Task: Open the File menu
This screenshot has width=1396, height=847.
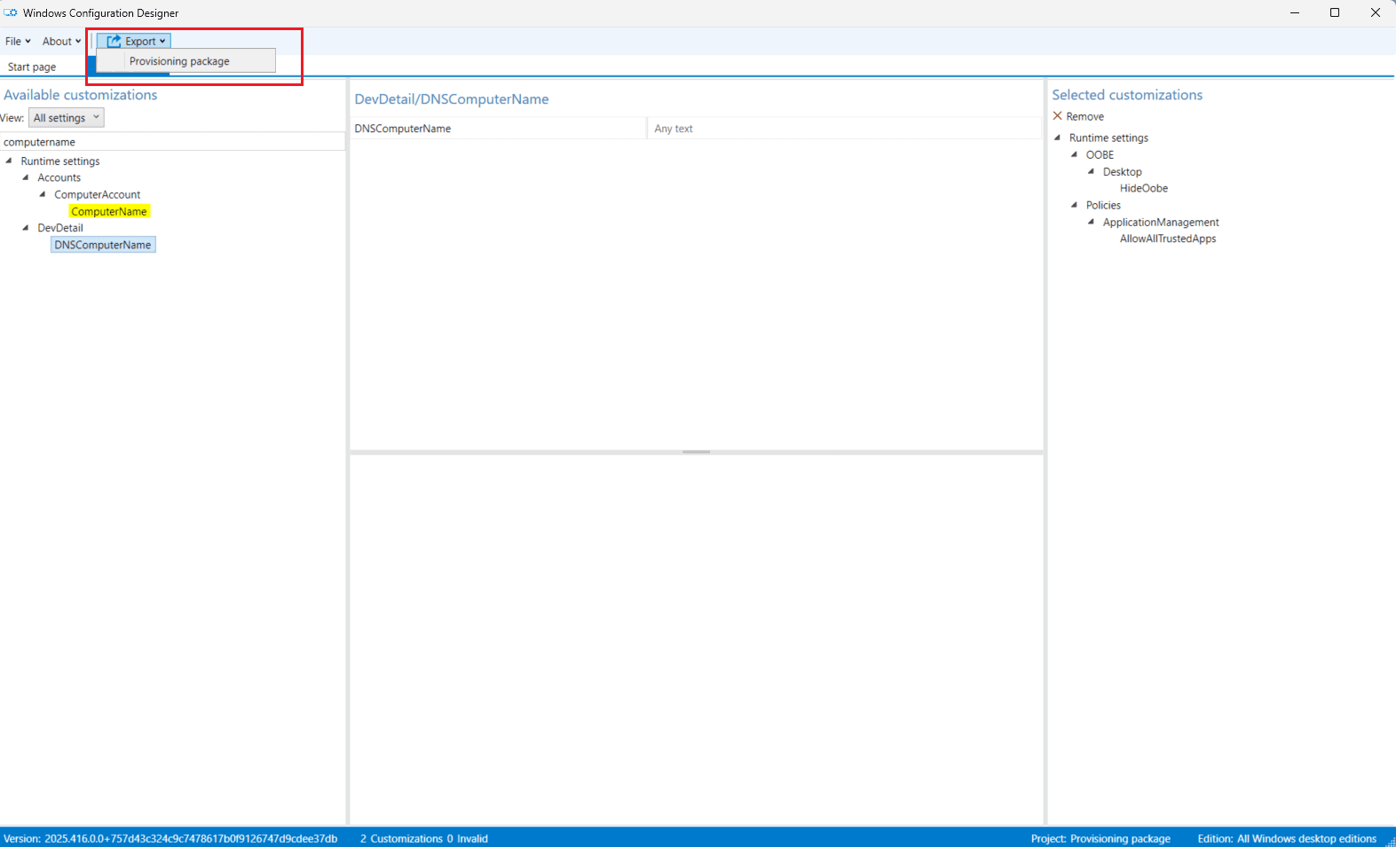Action: (x=18, y=42)
